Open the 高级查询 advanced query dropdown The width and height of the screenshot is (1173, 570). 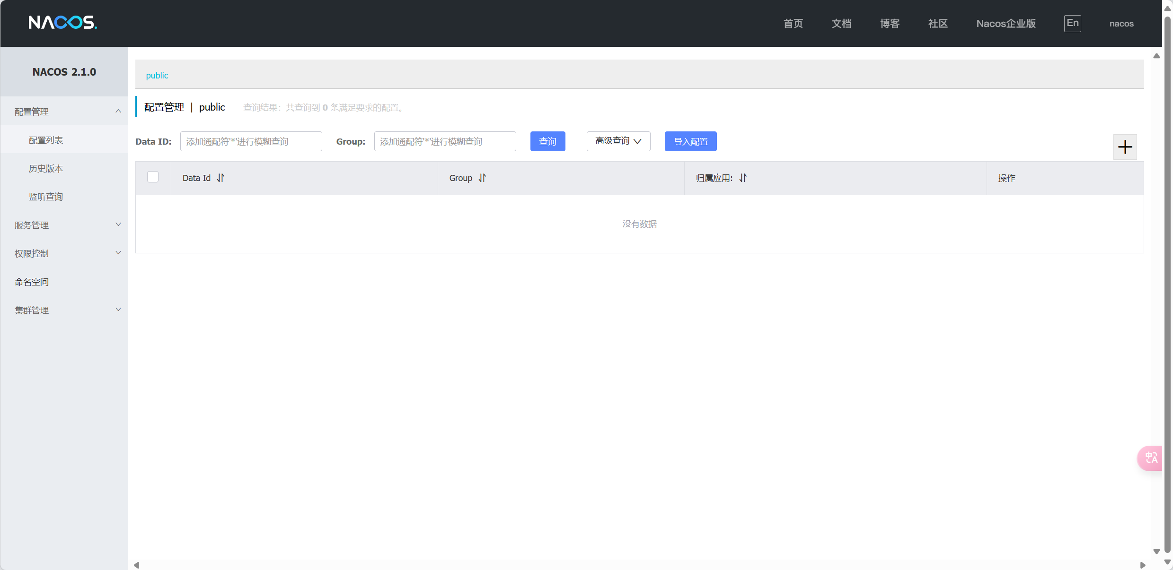pyautogui.click(x=618, y=141)
